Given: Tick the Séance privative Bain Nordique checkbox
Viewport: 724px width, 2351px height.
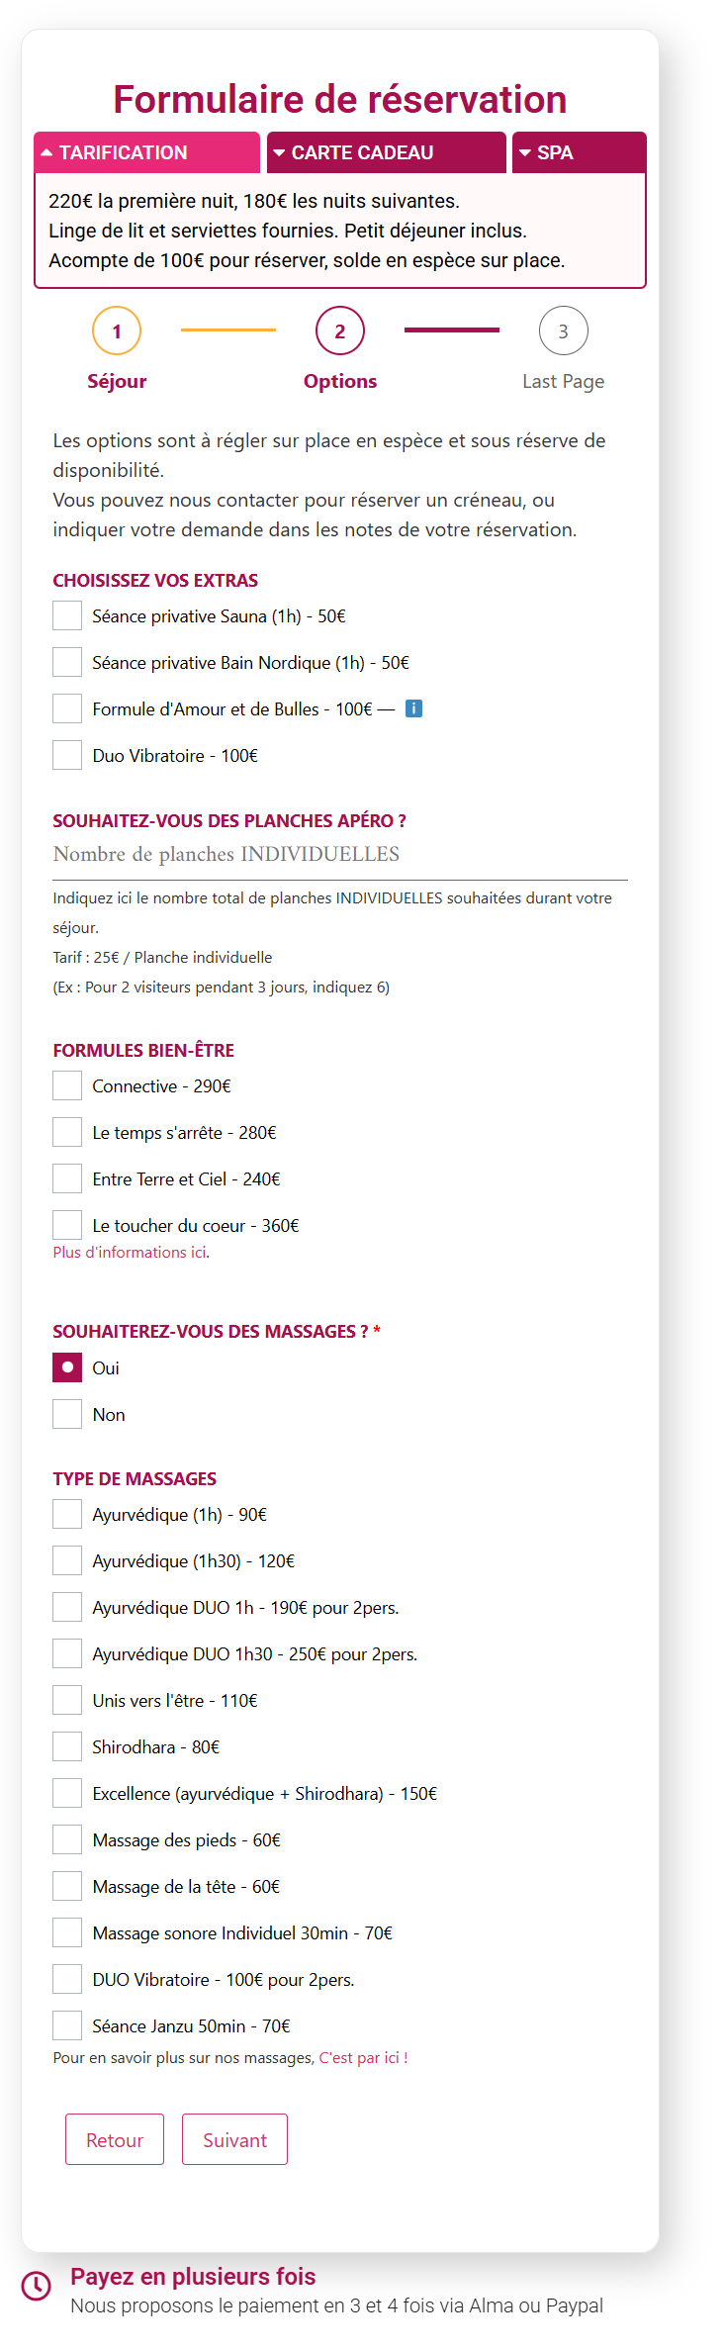Looking at the screenshot, I should coord(67,662).
